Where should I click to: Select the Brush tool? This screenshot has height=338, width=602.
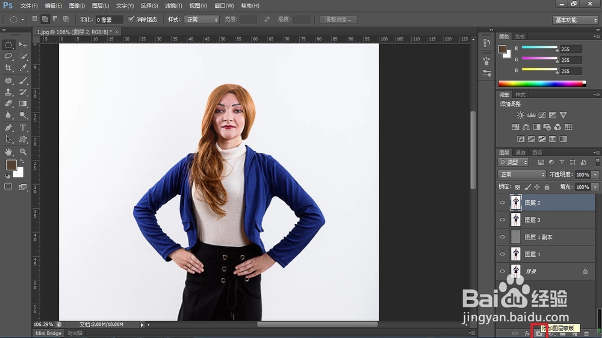[x=23, y=81]
